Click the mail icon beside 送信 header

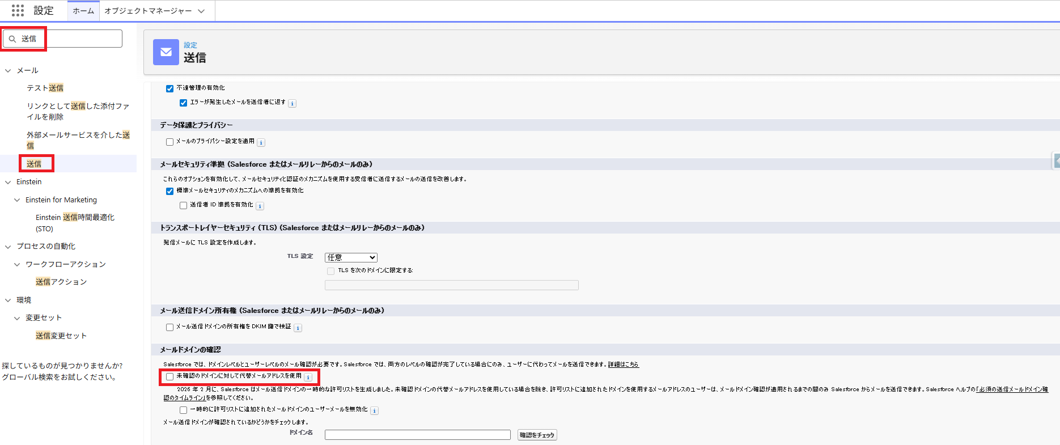(166, 52)
